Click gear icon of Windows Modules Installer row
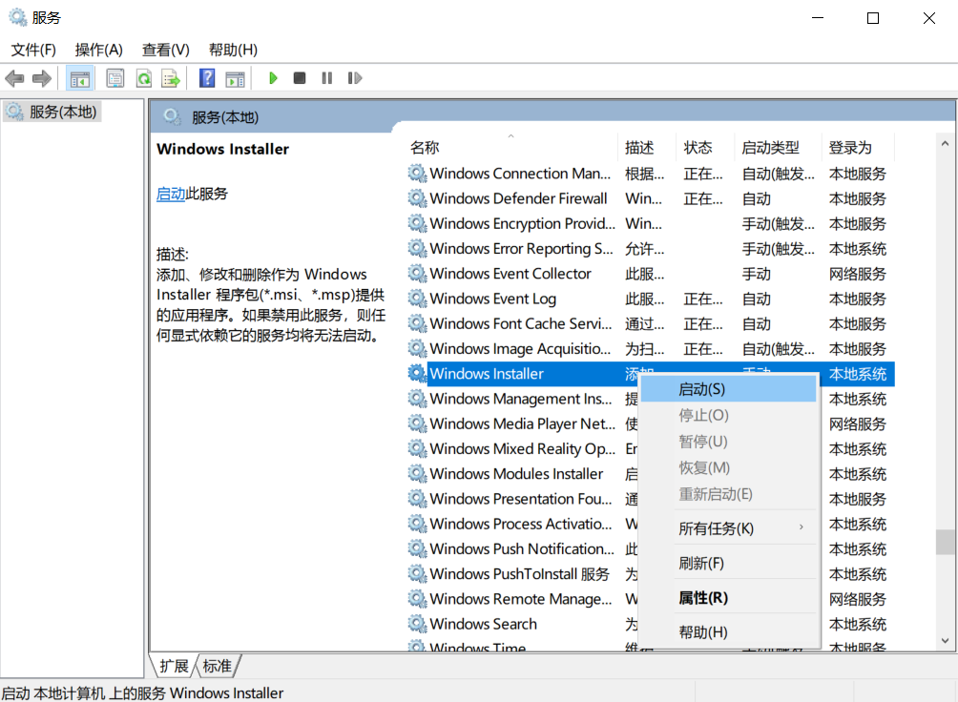This screenshot has height=702, width=958. click(x=417, y=474)
